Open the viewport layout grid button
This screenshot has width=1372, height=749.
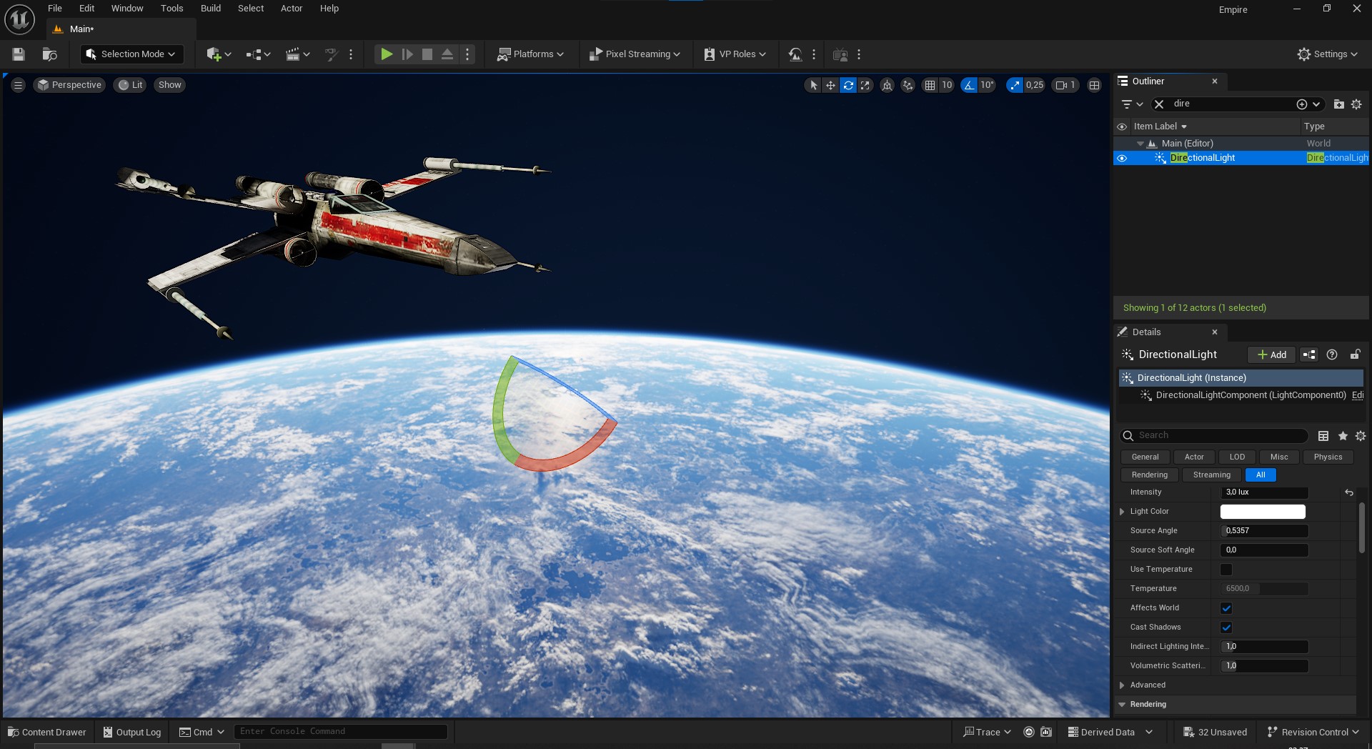[1094, 85]
